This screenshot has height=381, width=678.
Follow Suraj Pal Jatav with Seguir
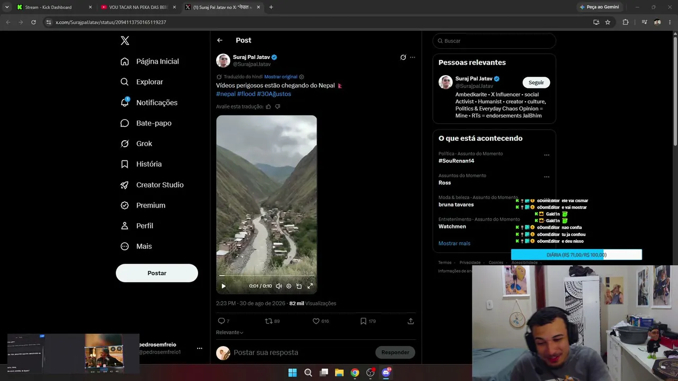point(536,83)
